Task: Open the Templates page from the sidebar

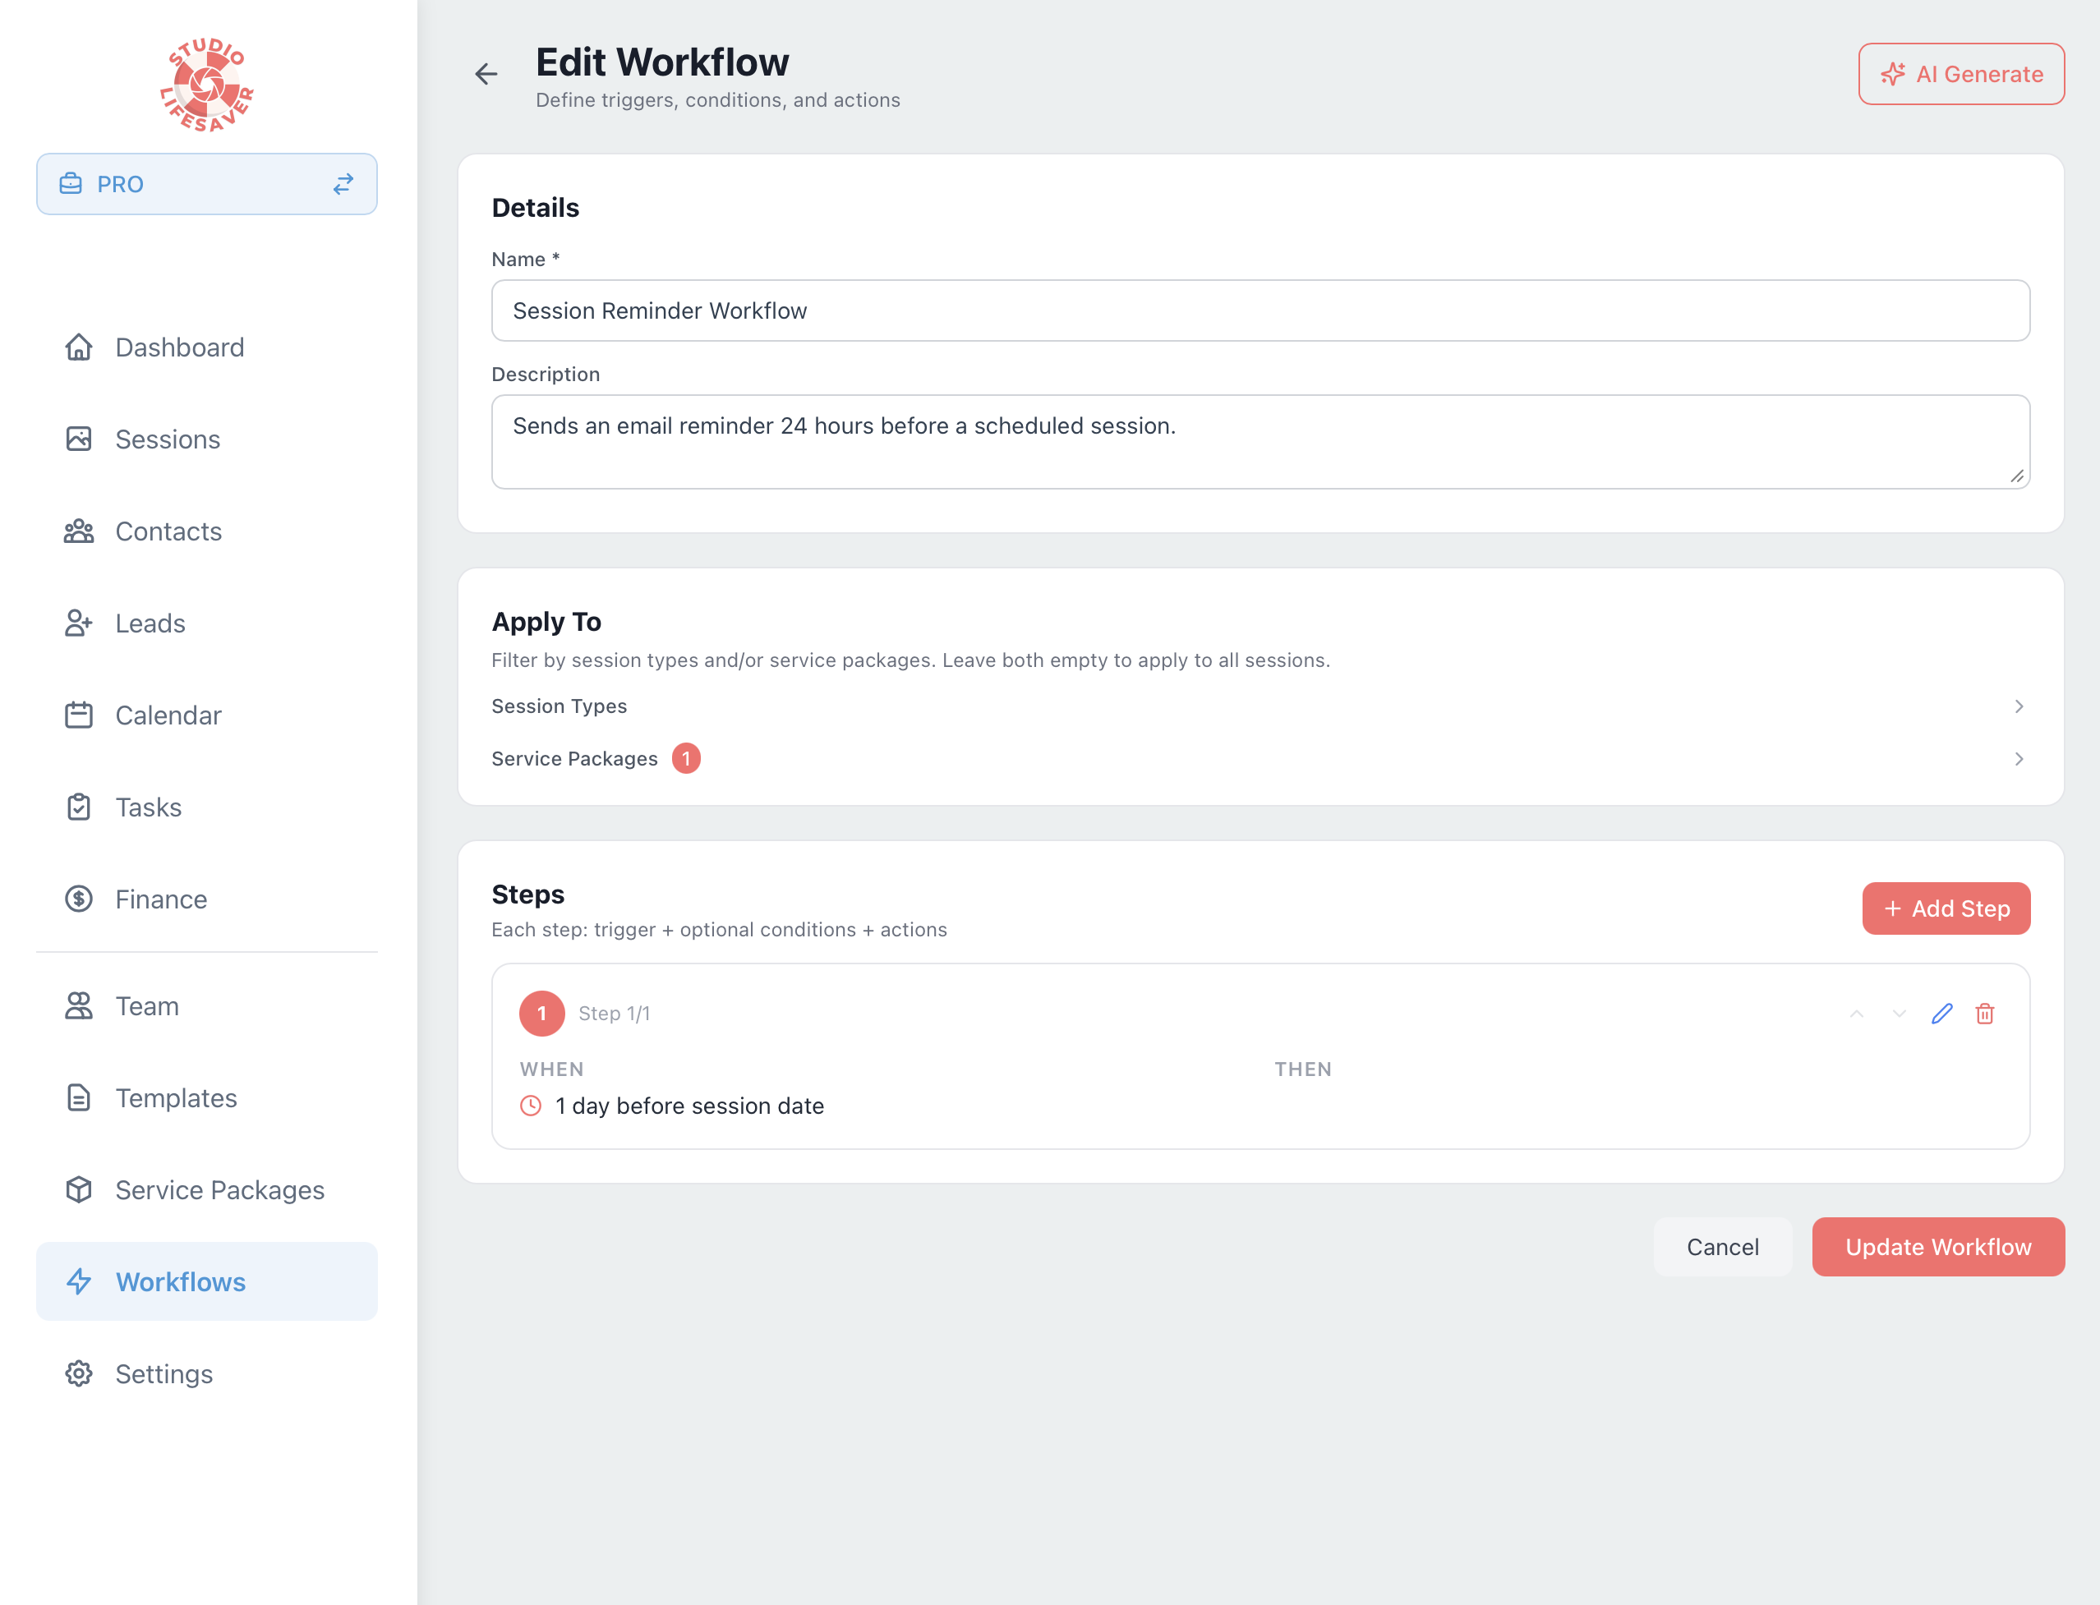Action: [177, 1097]
